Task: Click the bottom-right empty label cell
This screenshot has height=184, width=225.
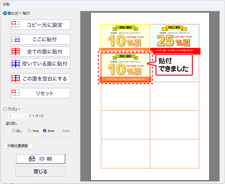Action: 174,154
